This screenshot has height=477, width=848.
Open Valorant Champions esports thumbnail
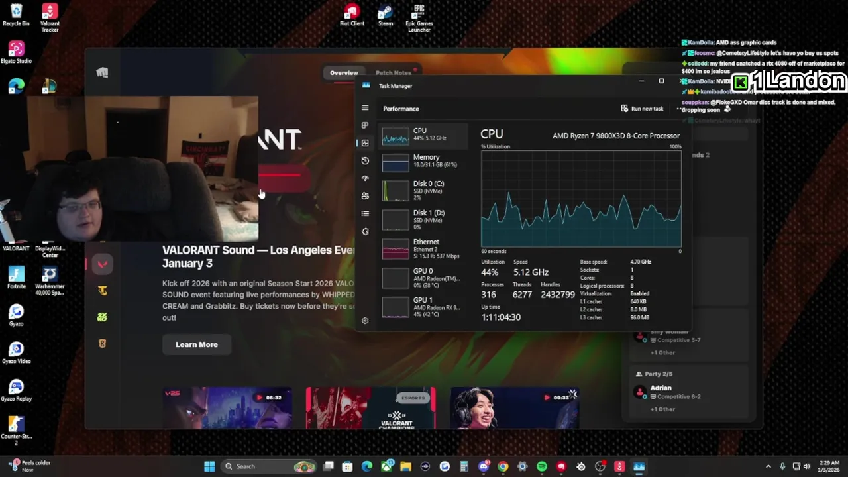click(371, 409)
